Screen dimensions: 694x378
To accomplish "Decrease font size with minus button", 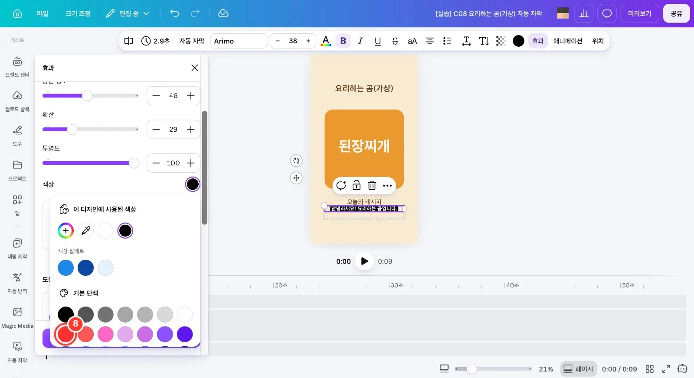I will tap(278, 41).
